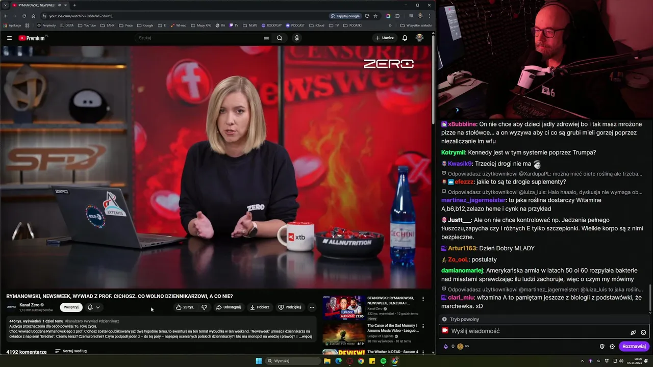Open chat celebration icon in message box
Viewport: 653px width, 367px height.
point(633,332)
